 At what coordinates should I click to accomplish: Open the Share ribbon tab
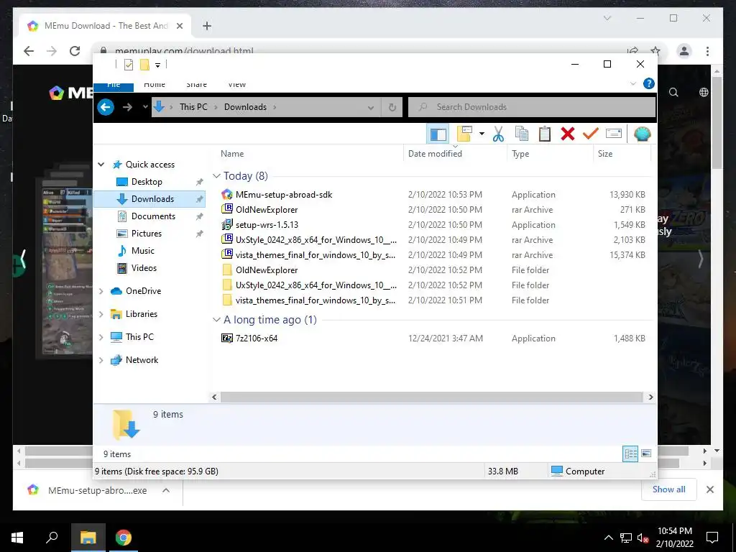pyautogui.click(x=196, y=85)
